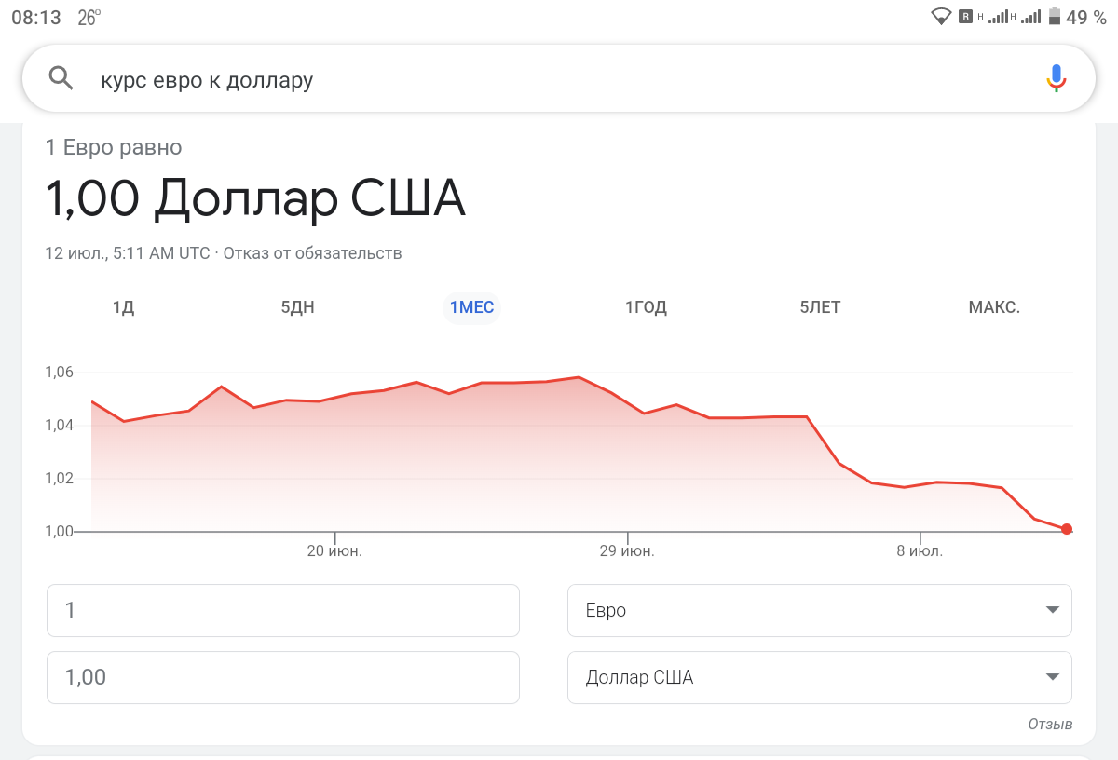Select the 1Д time range tab

(x=124, y=307)
